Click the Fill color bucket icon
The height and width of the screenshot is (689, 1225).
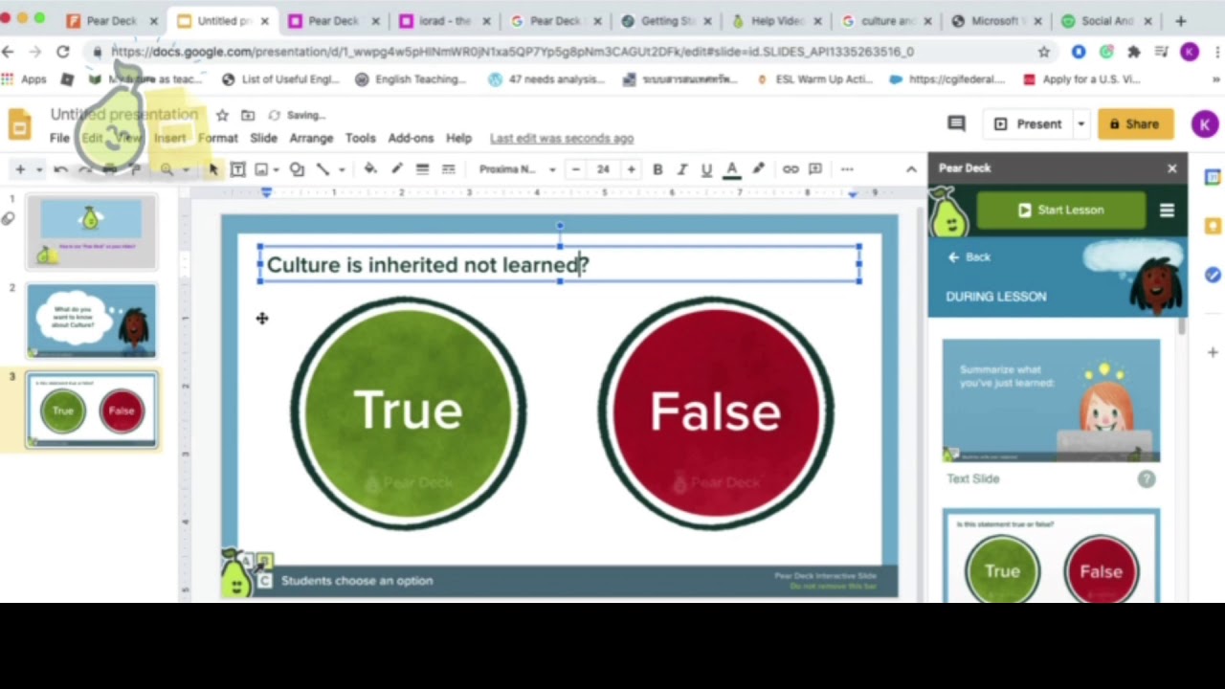(370, 169)
